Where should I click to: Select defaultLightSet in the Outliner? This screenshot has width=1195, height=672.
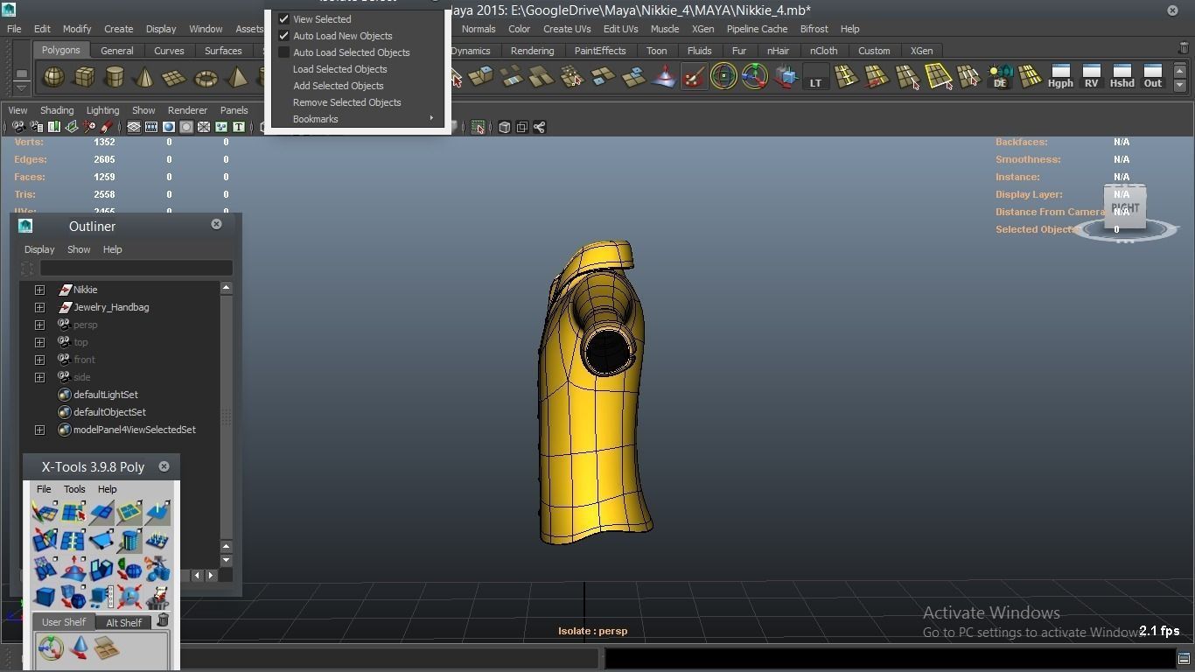coord(105,395)
